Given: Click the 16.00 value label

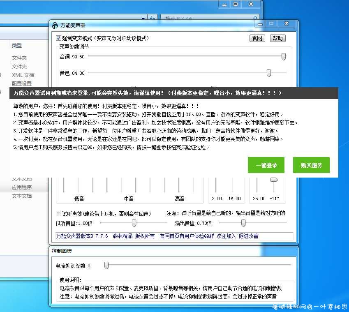Looking at the screenshot, I should [234, 199].
